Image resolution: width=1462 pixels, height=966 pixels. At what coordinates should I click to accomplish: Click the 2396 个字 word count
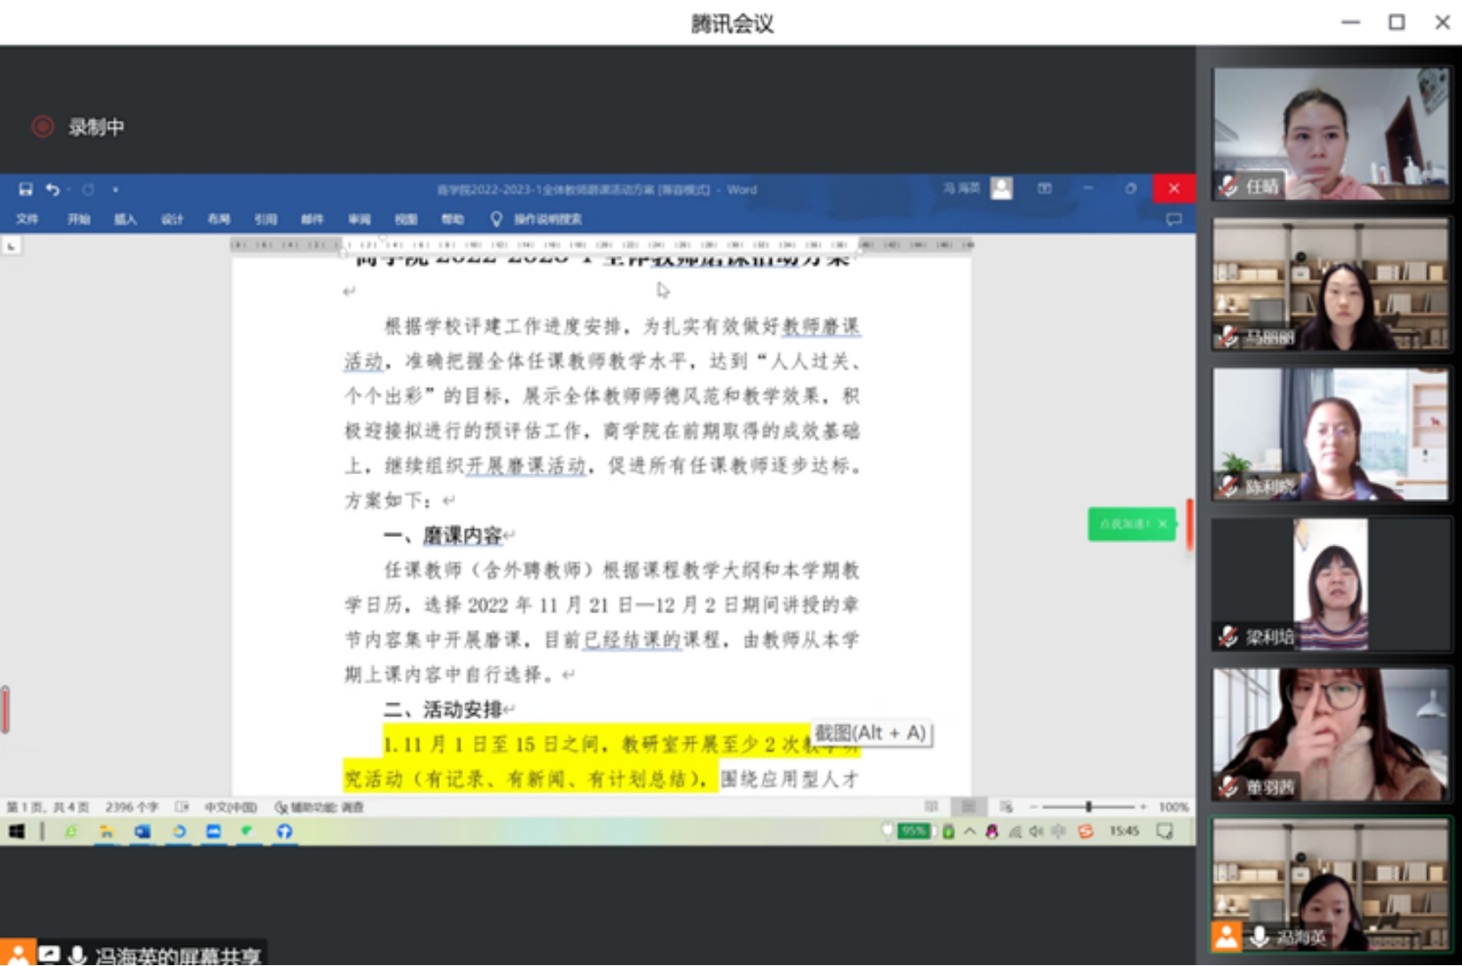tap(131, 808)
